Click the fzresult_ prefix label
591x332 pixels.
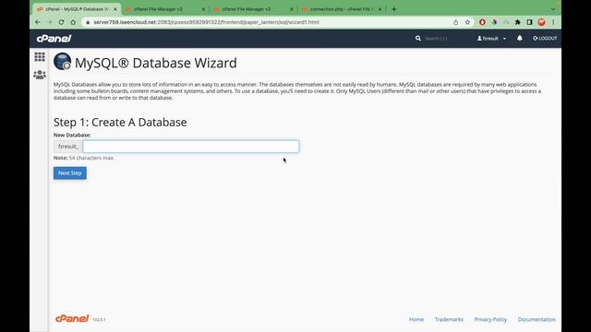coord(68,147)
